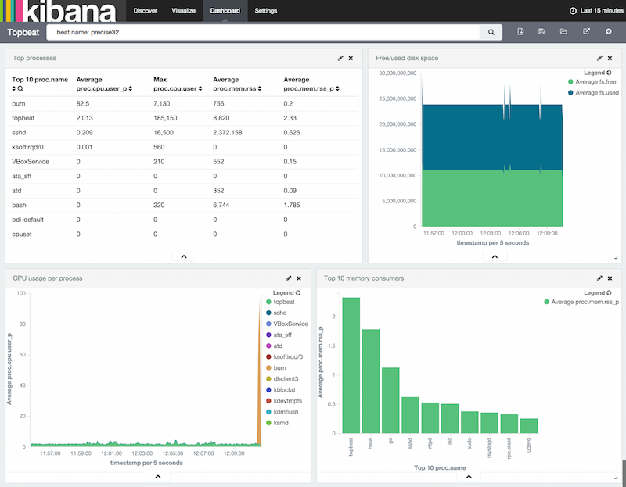Viewport: 626px width, 487px height.
Task: Toggle the Average fs.free legend entry
Action: point(596,81)
